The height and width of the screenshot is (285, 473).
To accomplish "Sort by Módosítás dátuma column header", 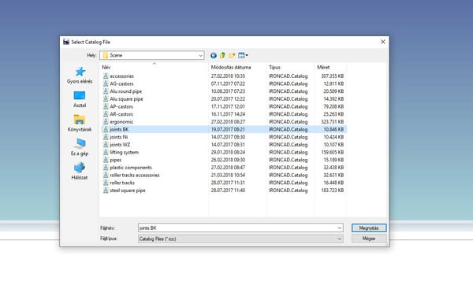I will [237, 67].
